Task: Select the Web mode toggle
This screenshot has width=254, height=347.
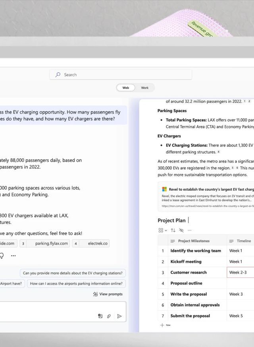Action: [126, 88]
